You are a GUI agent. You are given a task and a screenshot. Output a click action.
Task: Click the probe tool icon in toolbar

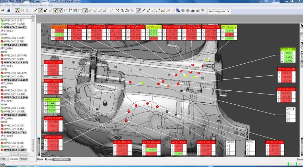click(x=35, y=11)
